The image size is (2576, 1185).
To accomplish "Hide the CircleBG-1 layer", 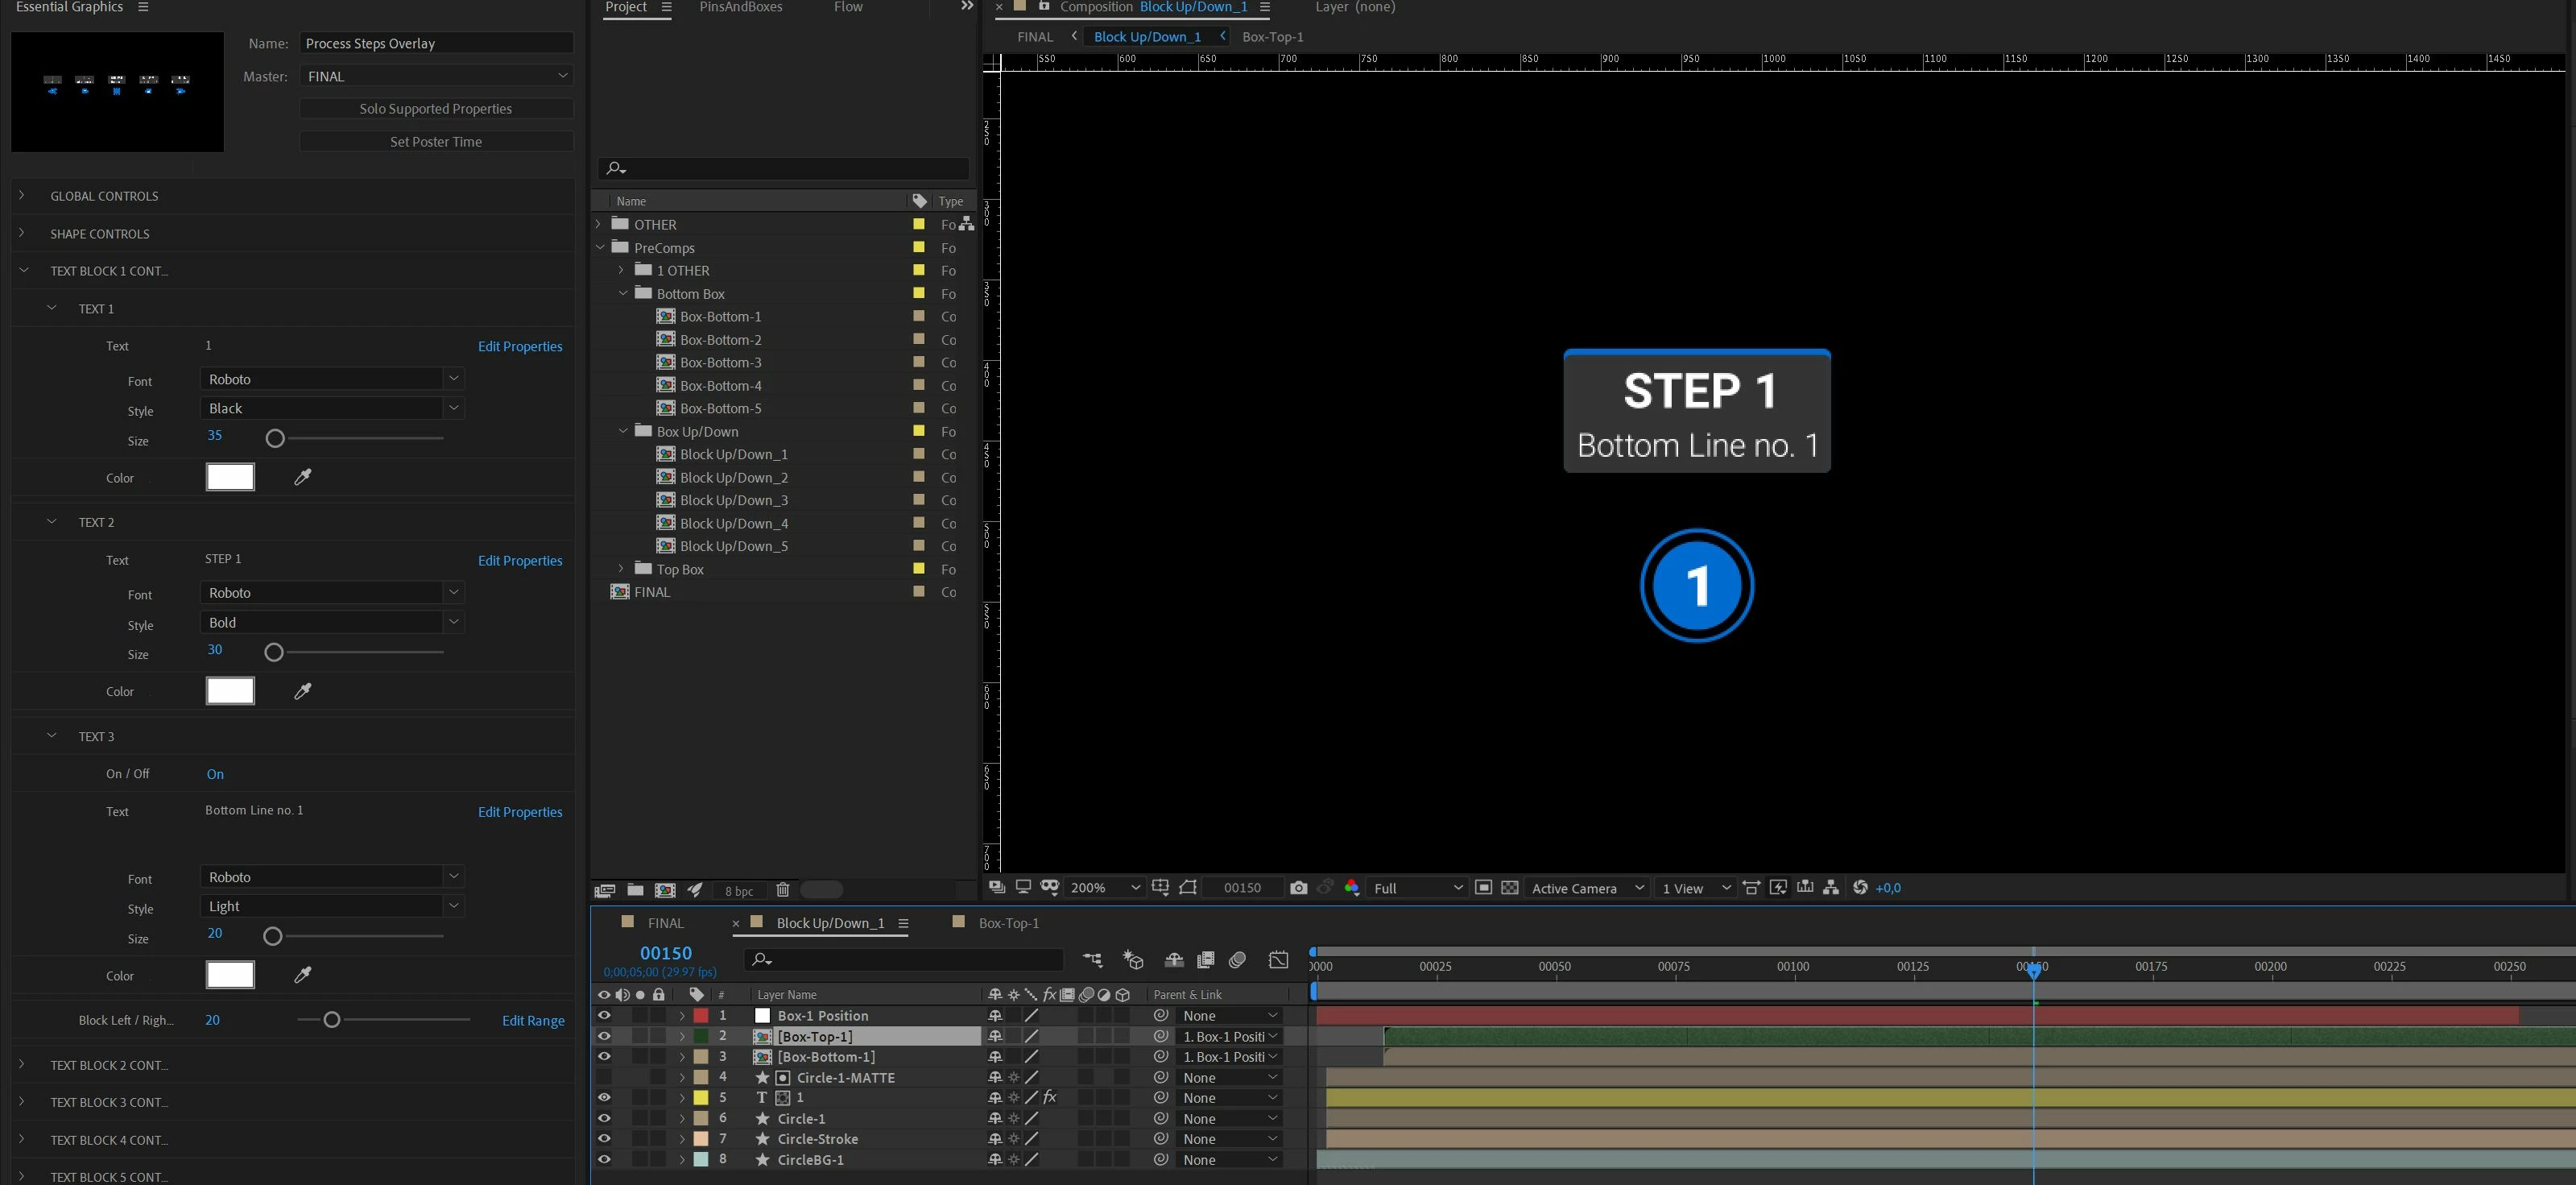I will click(x=604, y=1160).
